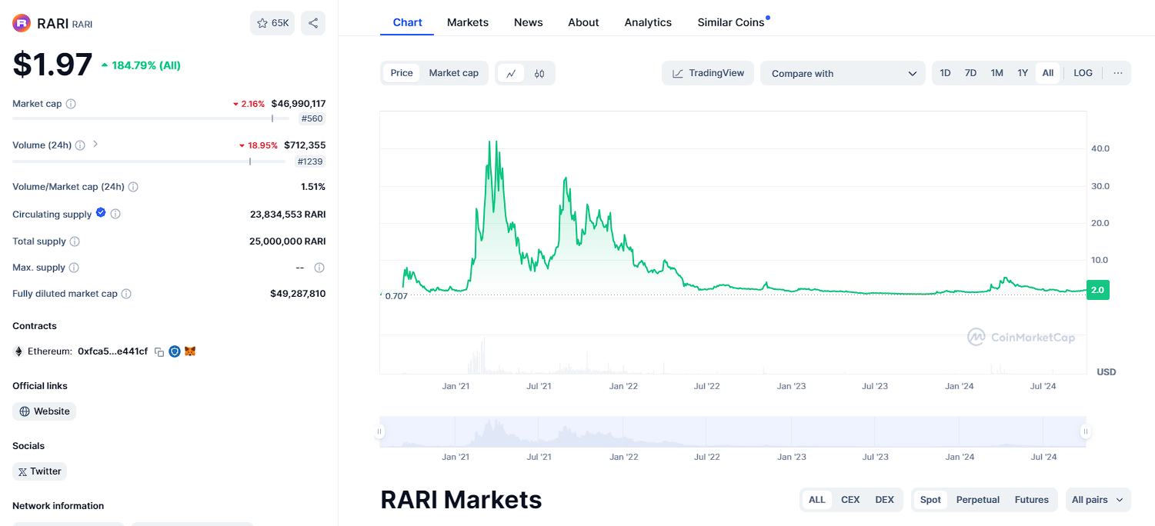Switch to the Markets tab
Viewport: 1155px width, 526px height.
tap(468, 22)
